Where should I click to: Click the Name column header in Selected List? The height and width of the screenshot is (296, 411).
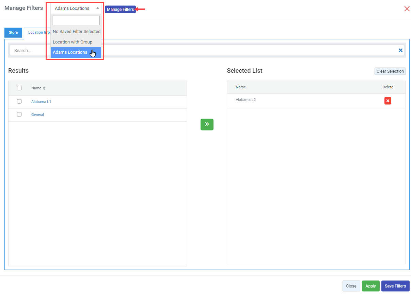(241, 87)
